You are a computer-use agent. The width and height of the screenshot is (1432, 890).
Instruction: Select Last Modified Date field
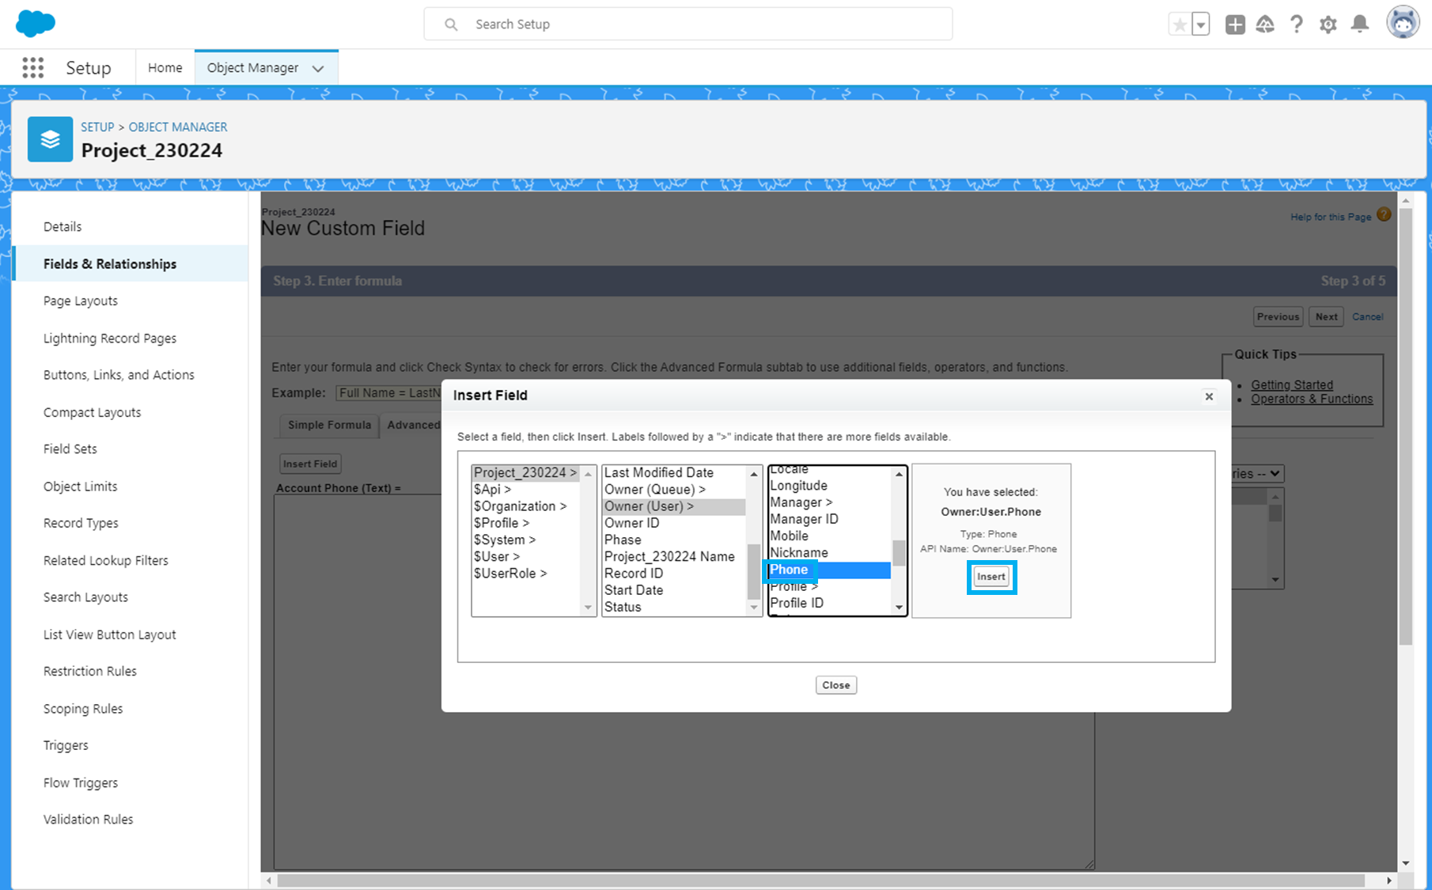click(x=674, y=472)
